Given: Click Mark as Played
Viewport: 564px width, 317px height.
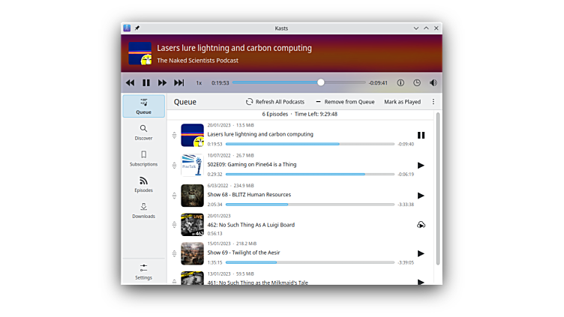Looking at the screenshot, I should (x=402, y=102).
